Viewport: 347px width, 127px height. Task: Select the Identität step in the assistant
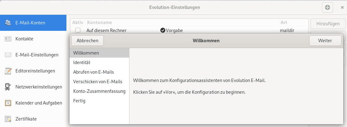click(82, 63)
